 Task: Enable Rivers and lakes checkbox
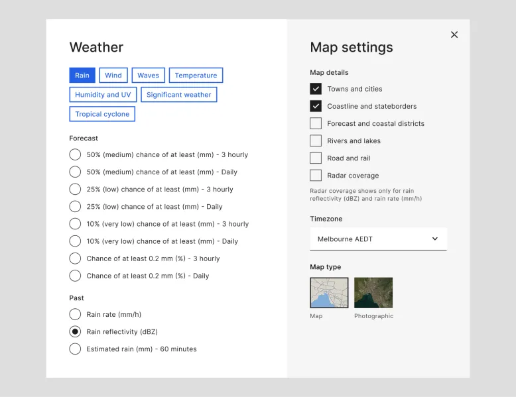[x=316, y=141]
